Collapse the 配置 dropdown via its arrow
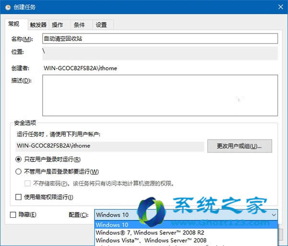This screenshot has height=246, width=288. (274, 215)
